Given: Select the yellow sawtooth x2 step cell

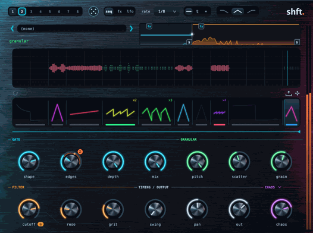Looking at the screenshot, I should click(120, 113).
